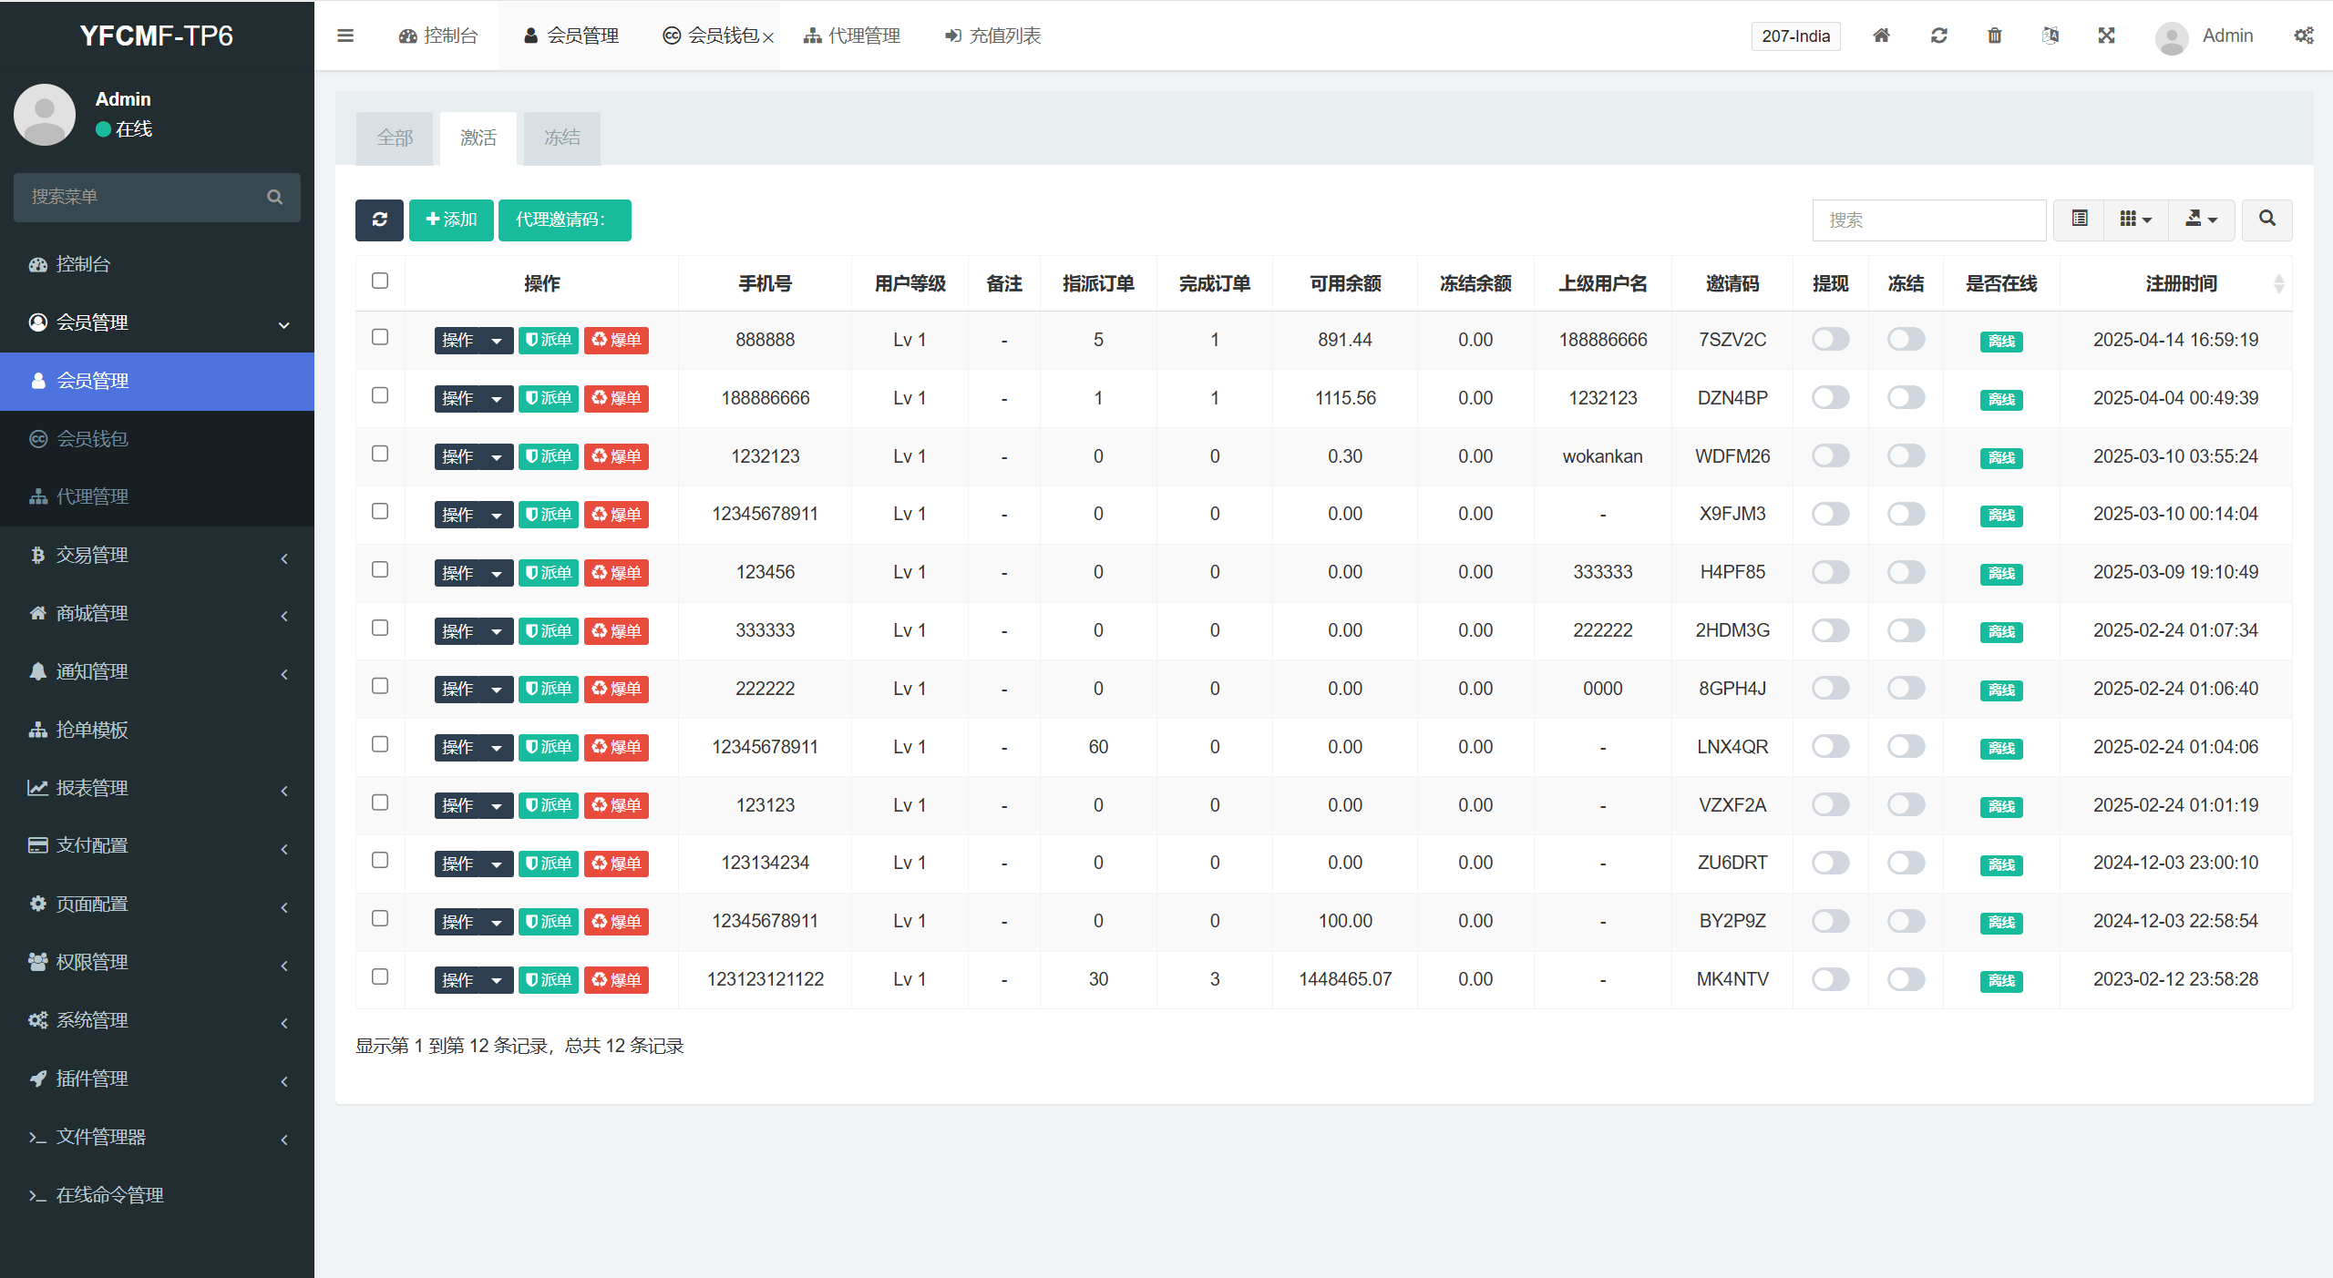Toggle 冻结 switch for user 1232123
Image resolution: width=2333 pixels, height=1278 pixels.
tap(1906, 456)
